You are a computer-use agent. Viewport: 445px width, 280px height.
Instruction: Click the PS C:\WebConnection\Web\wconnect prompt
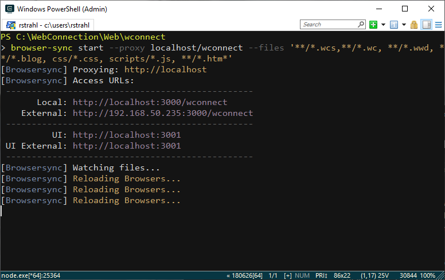83,37
